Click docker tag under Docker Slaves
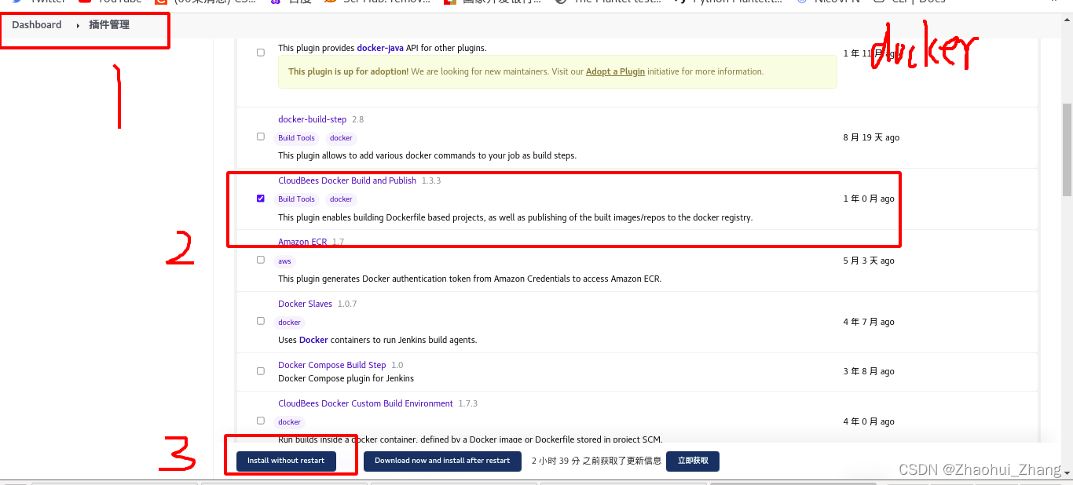Viewport: 1073px width, 485px height. tap(289, 323)
